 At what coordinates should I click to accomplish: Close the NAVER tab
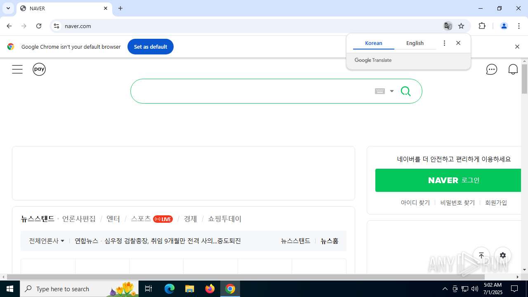[106, 8]
